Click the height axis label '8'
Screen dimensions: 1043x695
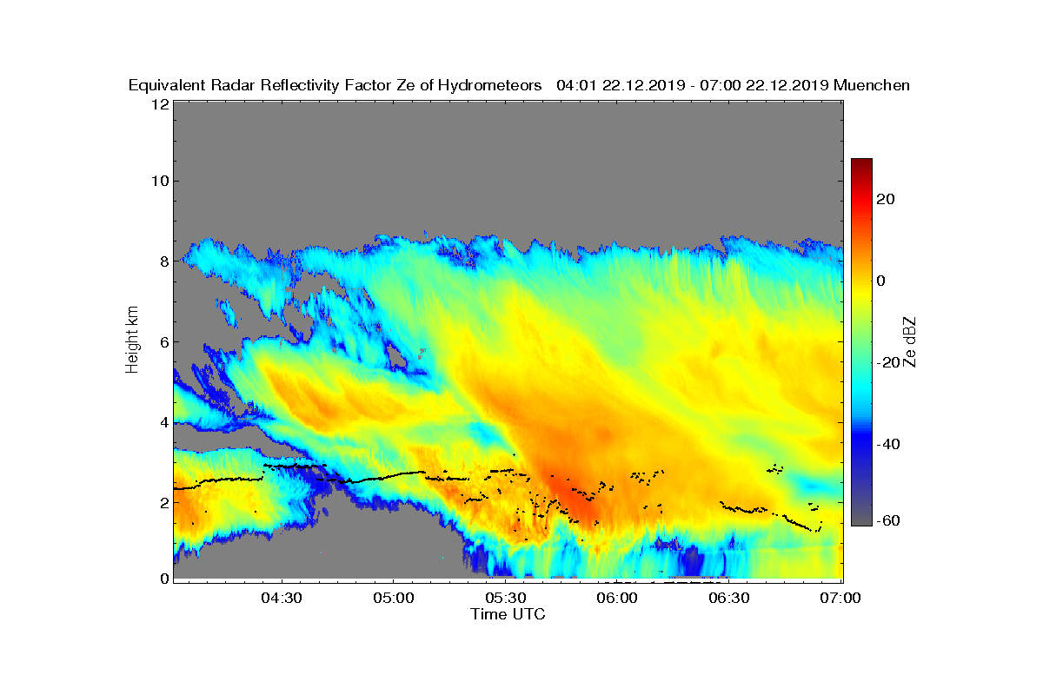coord(163,261)
